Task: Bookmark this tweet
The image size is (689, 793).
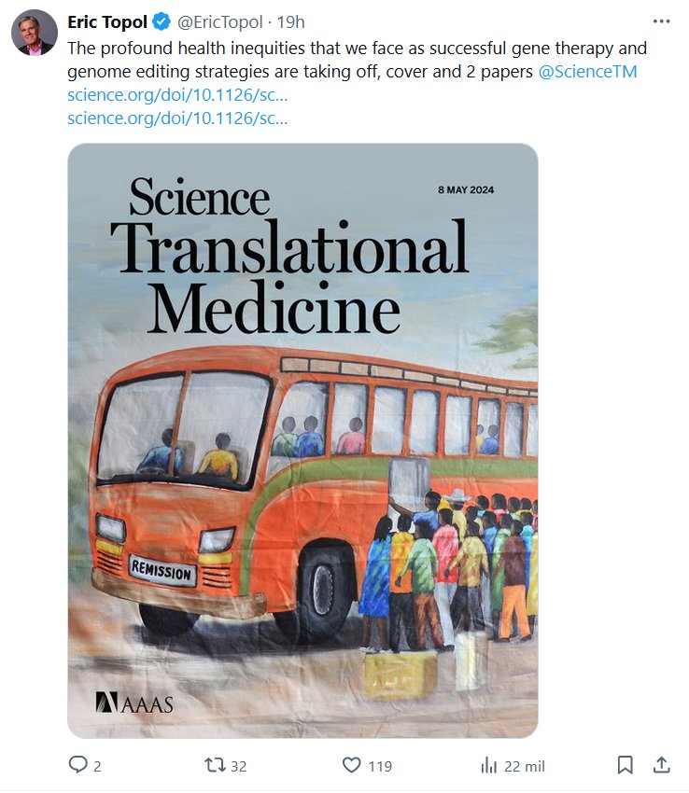Action: [625, 765]
